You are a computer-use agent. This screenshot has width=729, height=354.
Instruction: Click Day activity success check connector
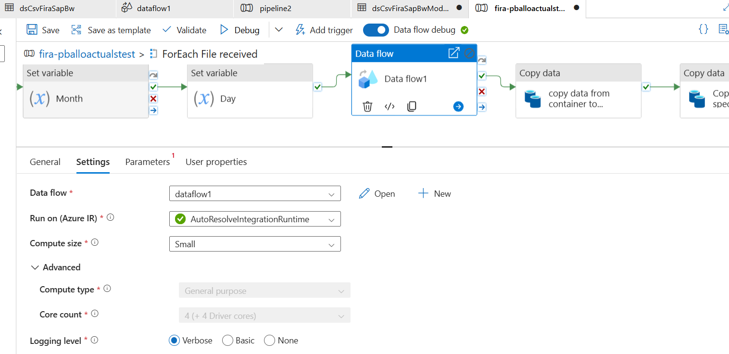coord(317,87)
